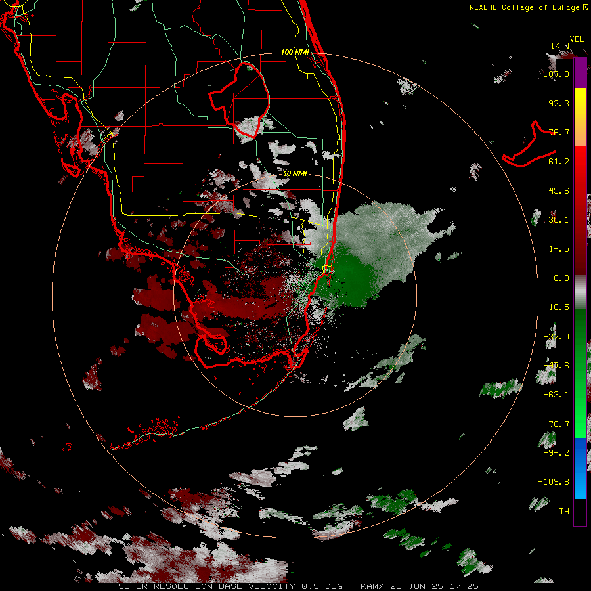Select the 14.5 velocity scale value

(x=559, y=249)
